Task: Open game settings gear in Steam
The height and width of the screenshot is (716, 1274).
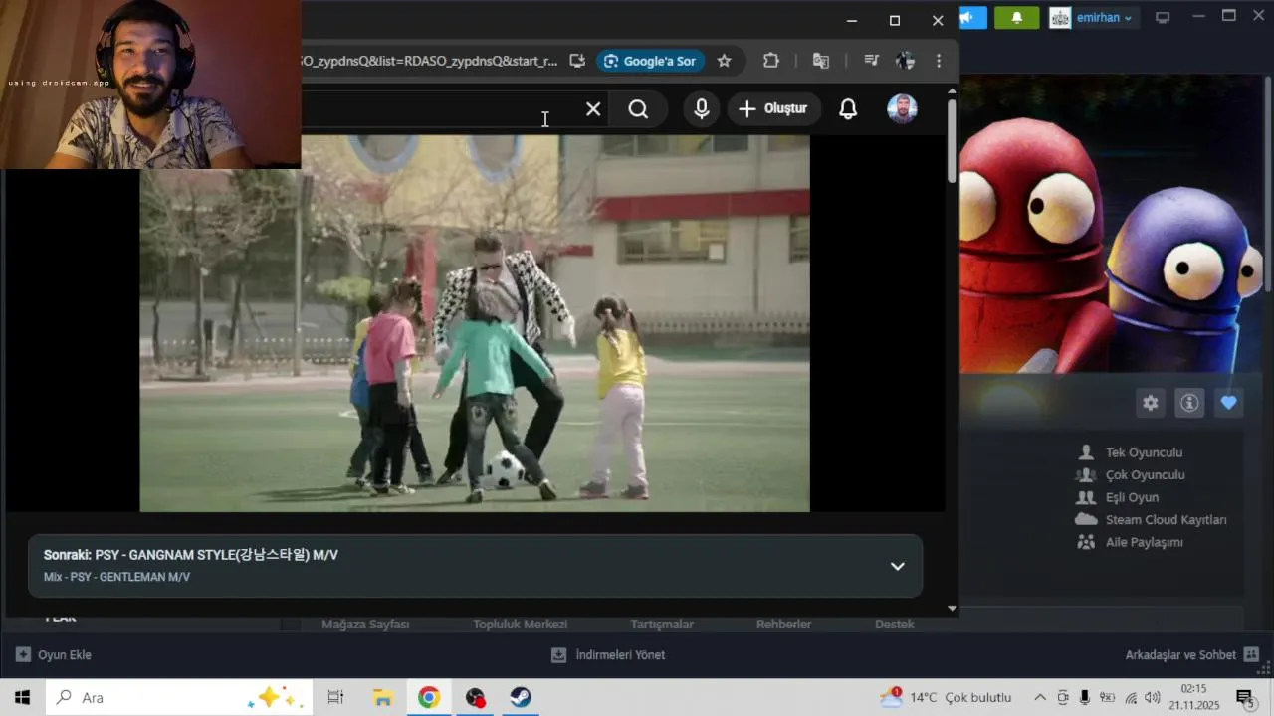Action: click(x=1151, y=403)
